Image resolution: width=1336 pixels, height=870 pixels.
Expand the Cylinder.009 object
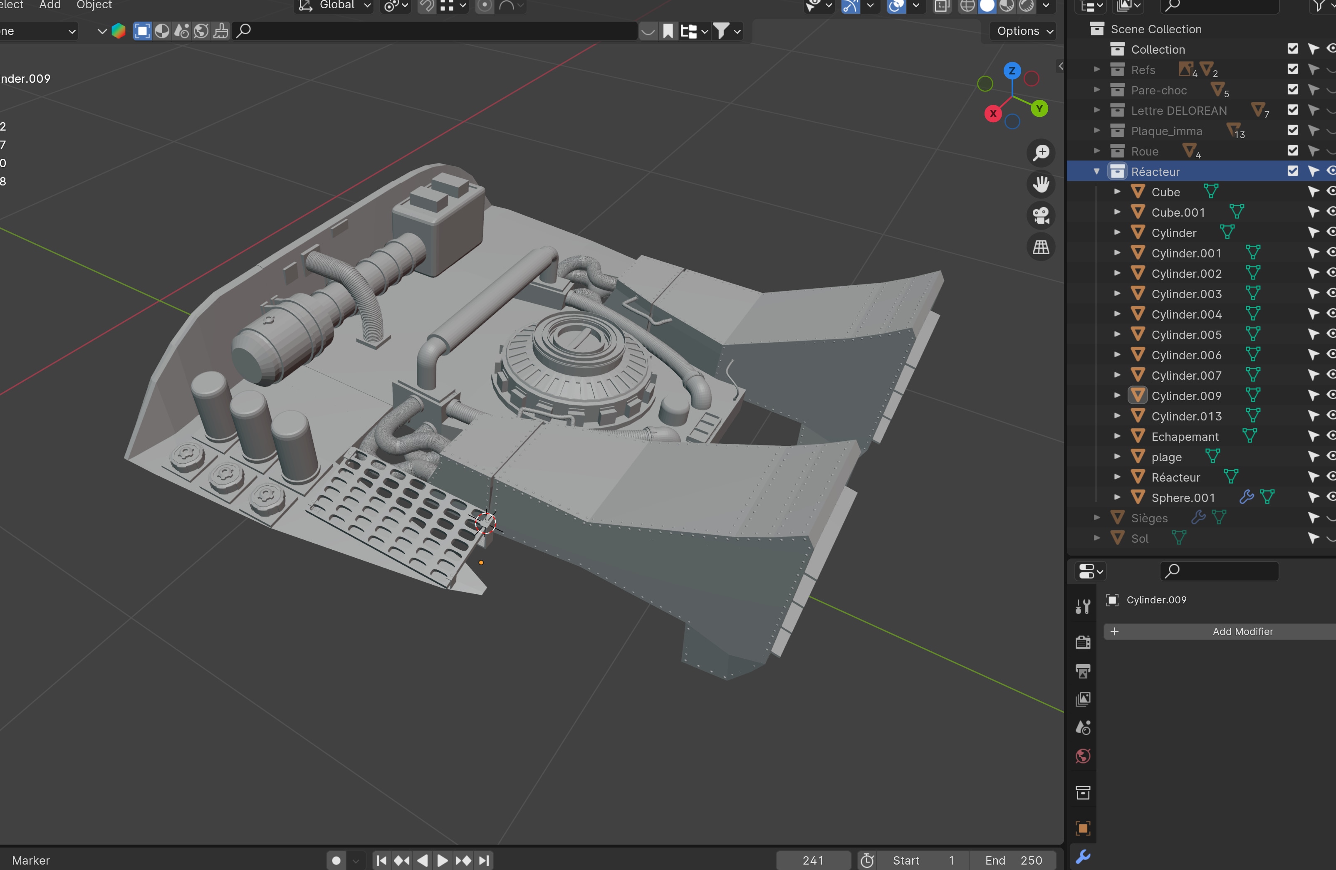[x=1116, y=396]
